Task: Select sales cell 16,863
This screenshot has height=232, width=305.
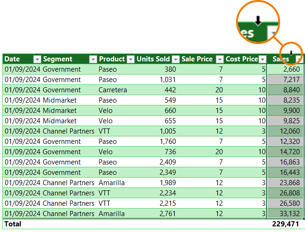Action: 285,162
